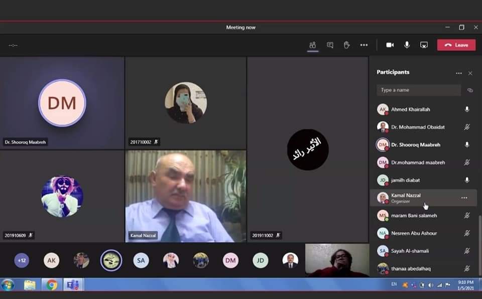Open More actions ellipsis in meeting toolbar
Viewport: 482px width, 299px height.
click(364, 45)
